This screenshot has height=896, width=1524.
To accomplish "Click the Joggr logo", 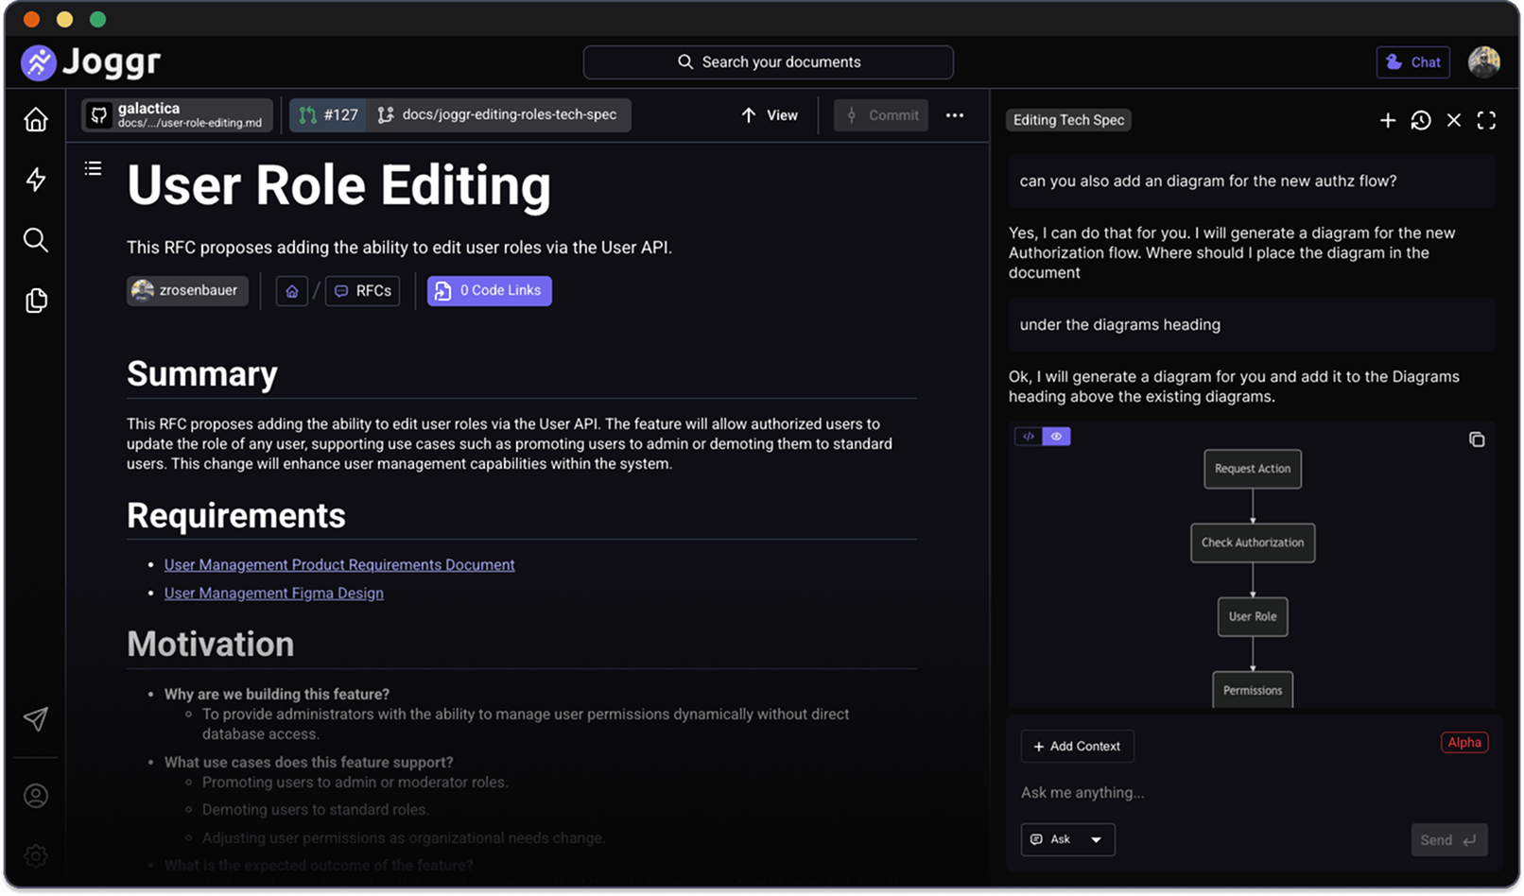I will click(91, 62).
